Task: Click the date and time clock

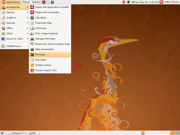Action: 147,2
